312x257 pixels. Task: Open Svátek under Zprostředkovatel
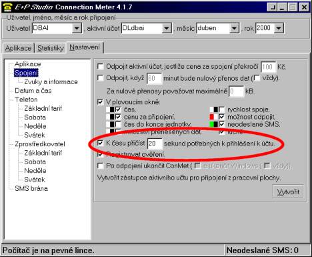[35, 180]
